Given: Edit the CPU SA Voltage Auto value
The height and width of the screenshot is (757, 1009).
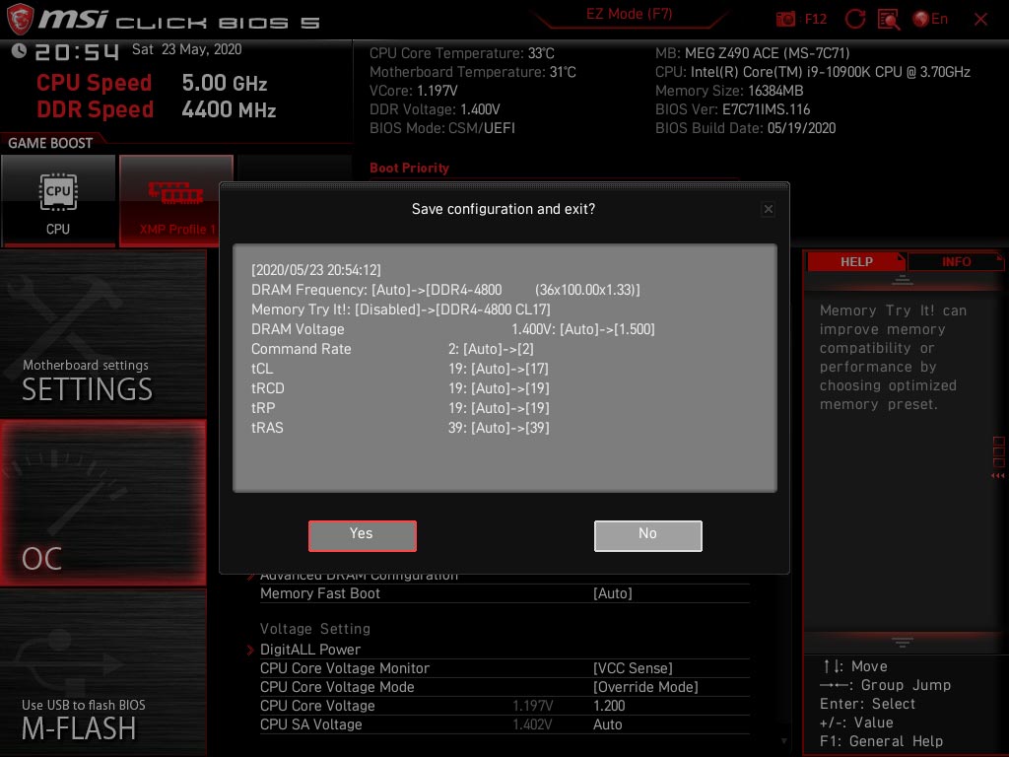Looking at the screenshot, I should tap(607, 724).
